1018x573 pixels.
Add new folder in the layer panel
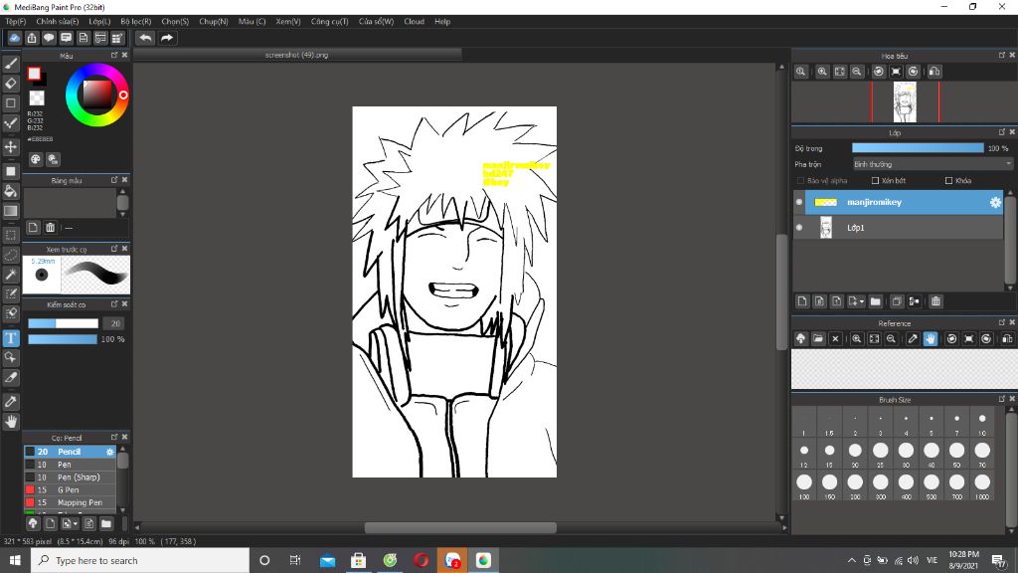(875, 301)
